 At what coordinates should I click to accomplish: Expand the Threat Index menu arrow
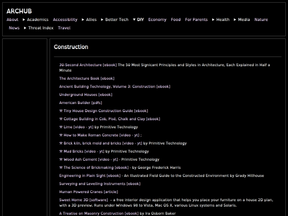click(x=25, y=28)
